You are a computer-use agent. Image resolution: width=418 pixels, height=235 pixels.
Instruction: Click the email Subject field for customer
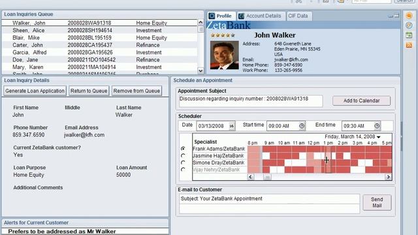point(269,198)
